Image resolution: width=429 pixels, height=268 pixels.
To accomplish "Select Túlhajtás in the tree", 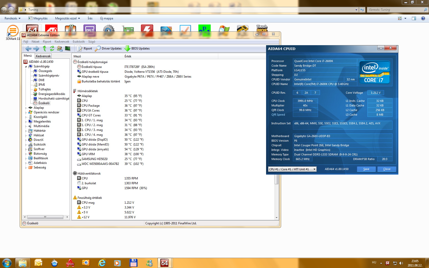I will pos(45,89).
